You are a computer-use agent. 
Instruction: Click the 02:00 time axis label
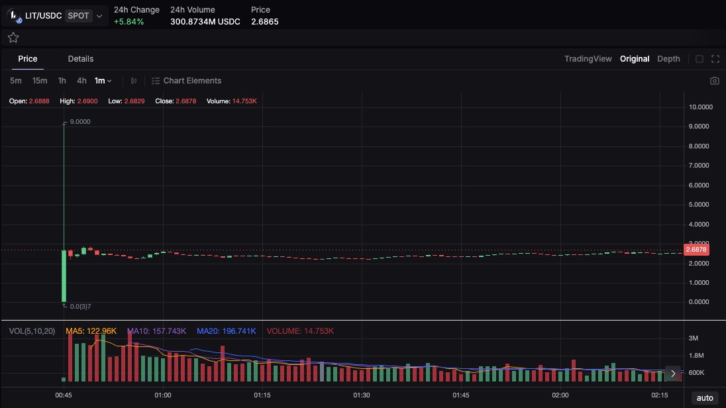click(560, 395)
